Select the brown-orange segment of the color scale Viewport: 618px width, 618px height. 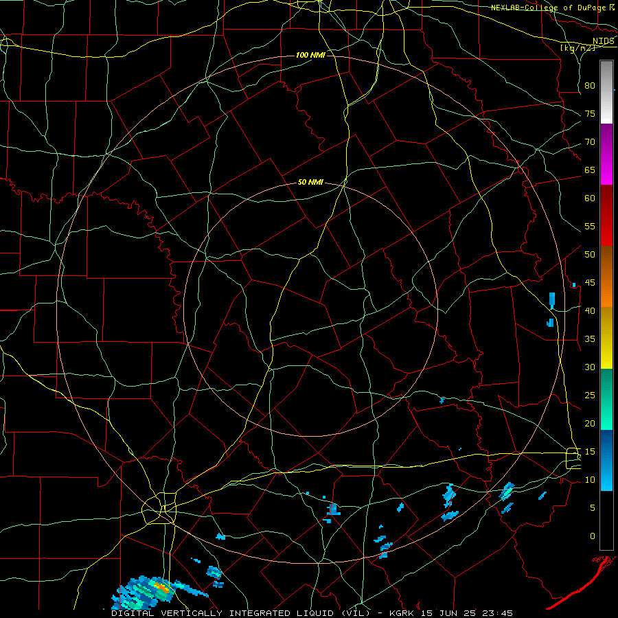pos(606,277)
